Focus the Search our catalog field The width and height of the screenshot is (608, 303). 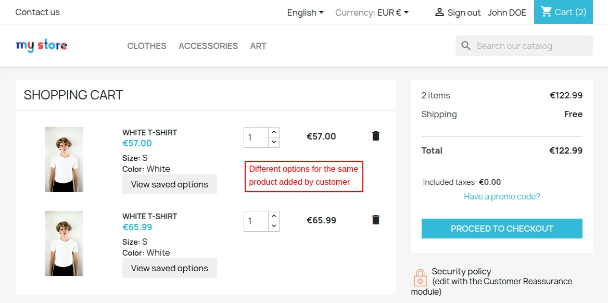click(x=531, y=46)
